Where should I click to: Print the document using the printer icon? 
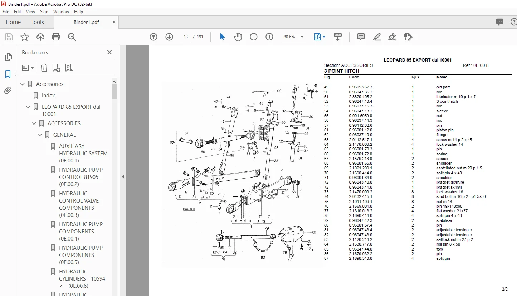pos(56,37)
